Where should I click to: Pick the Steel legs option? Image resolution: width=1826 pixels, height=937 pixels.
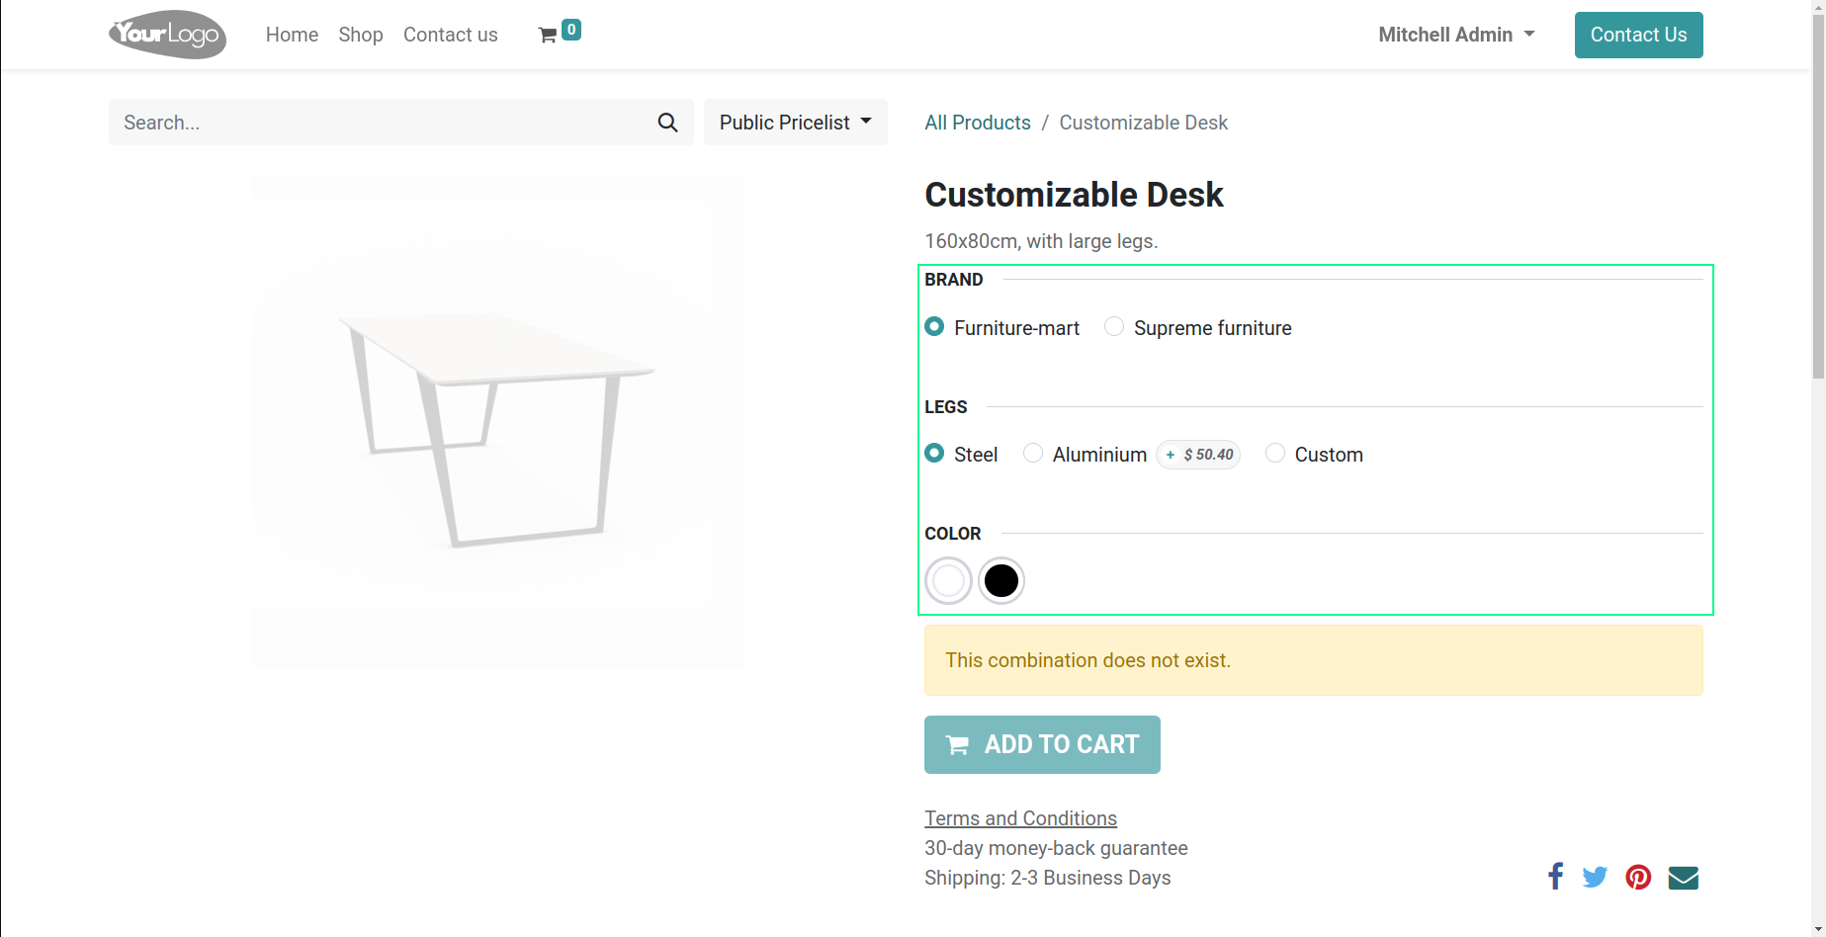(x=934, y=454)
